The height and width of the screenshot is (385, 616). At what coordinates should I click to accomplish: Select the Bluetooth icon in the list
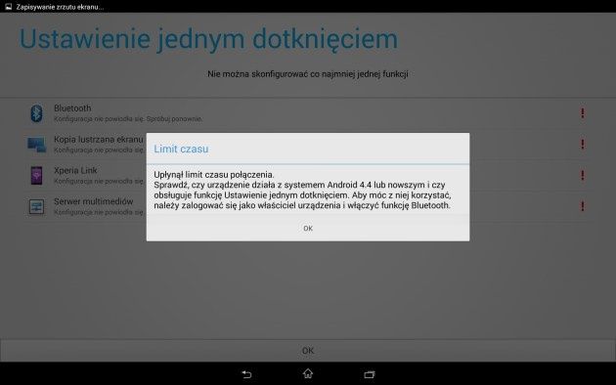pos(36,113)
